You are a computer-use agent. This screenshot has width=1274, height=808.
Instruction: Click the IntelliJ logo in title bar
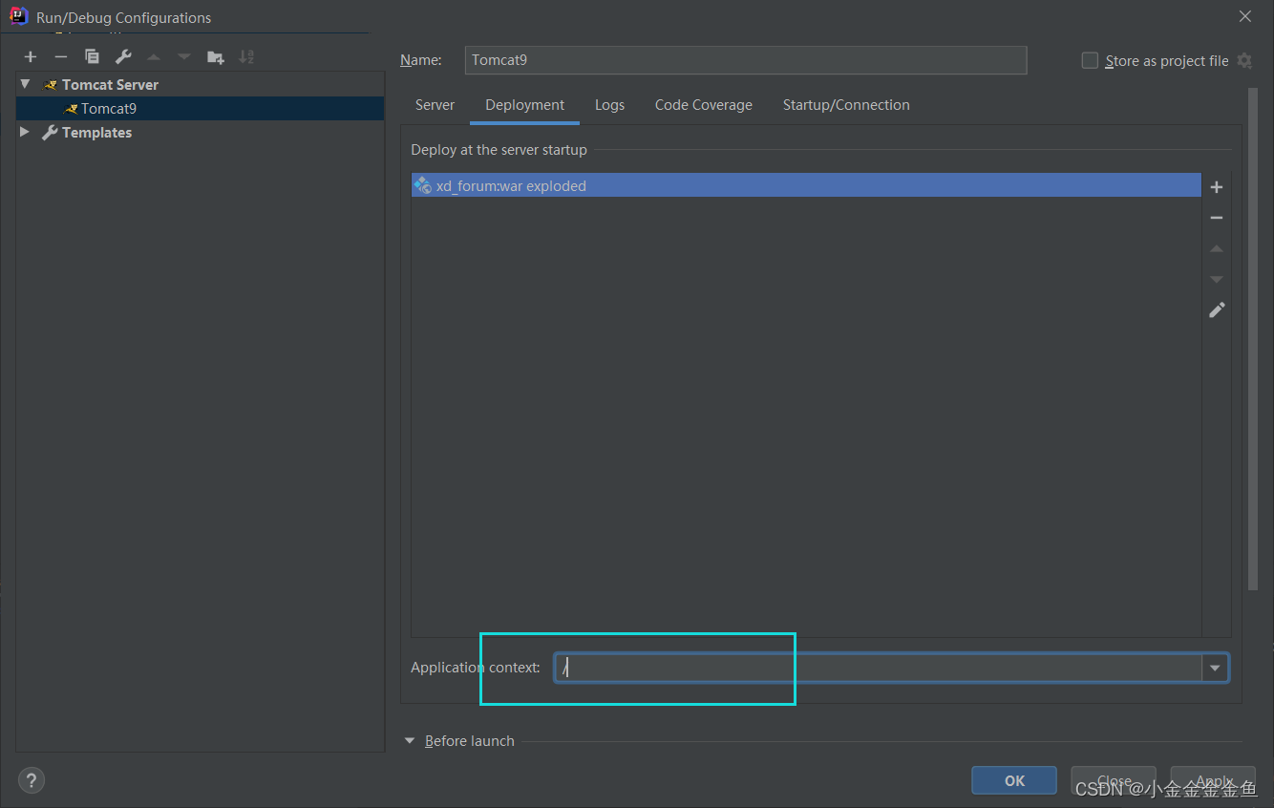coord(18,16)
